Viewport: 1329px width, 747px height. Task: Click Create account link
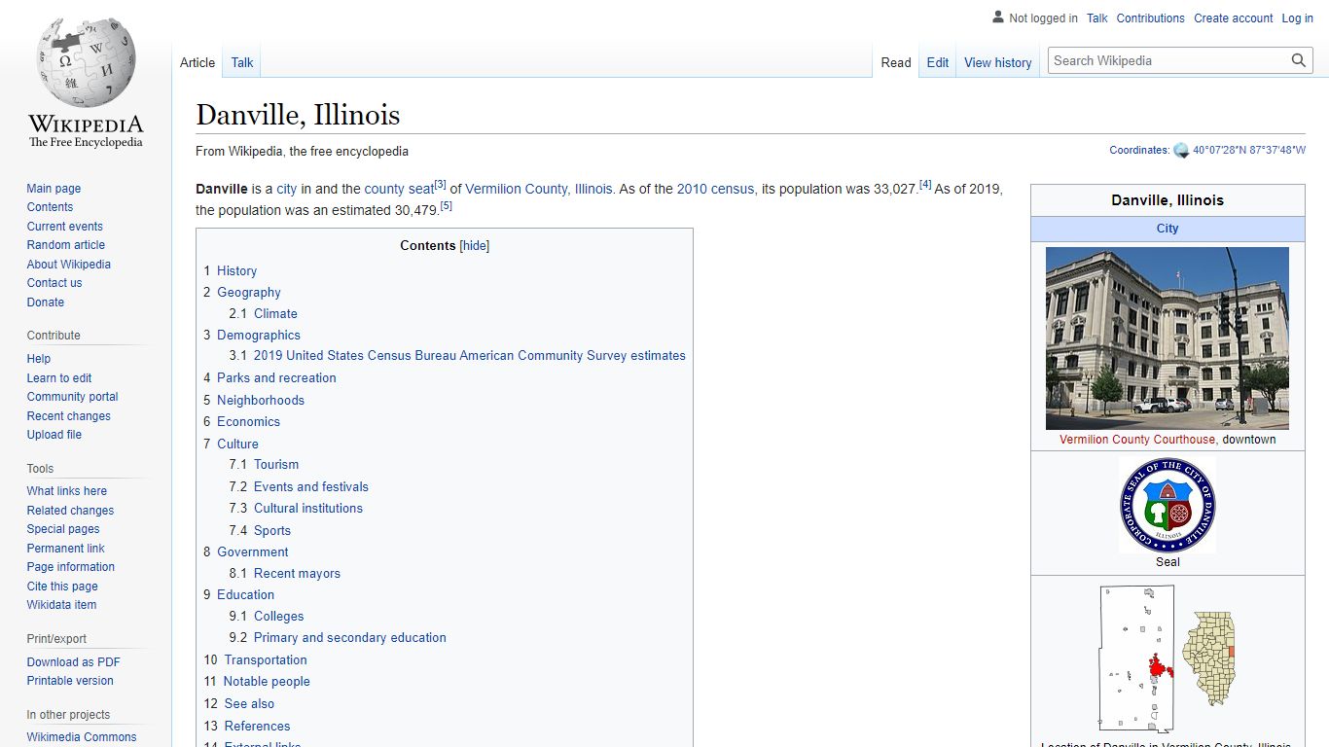point(1233,18)
